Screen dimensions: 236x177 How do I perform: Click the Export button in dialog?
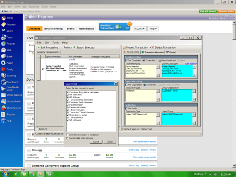click(96, 142)
